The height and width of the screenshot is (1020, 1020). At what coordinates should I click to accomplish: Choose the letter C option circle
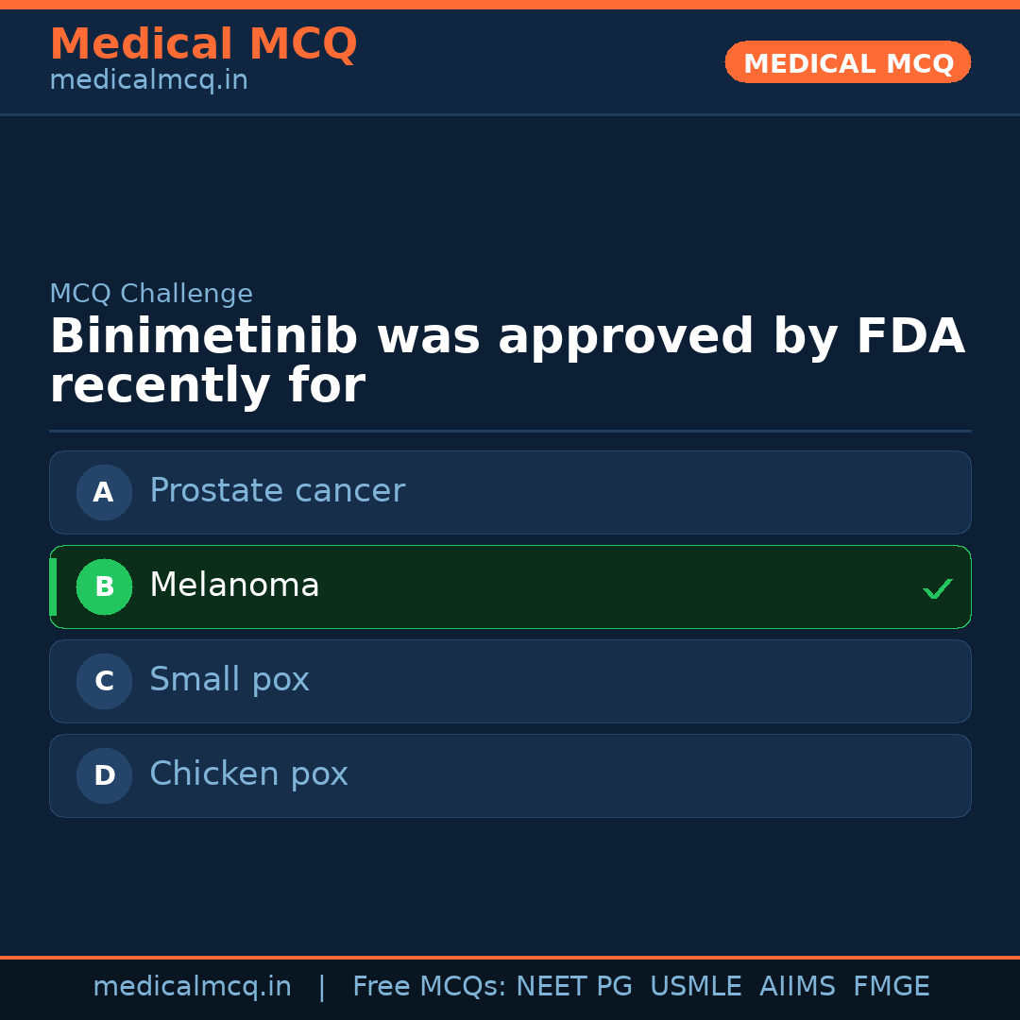[104, 681]
